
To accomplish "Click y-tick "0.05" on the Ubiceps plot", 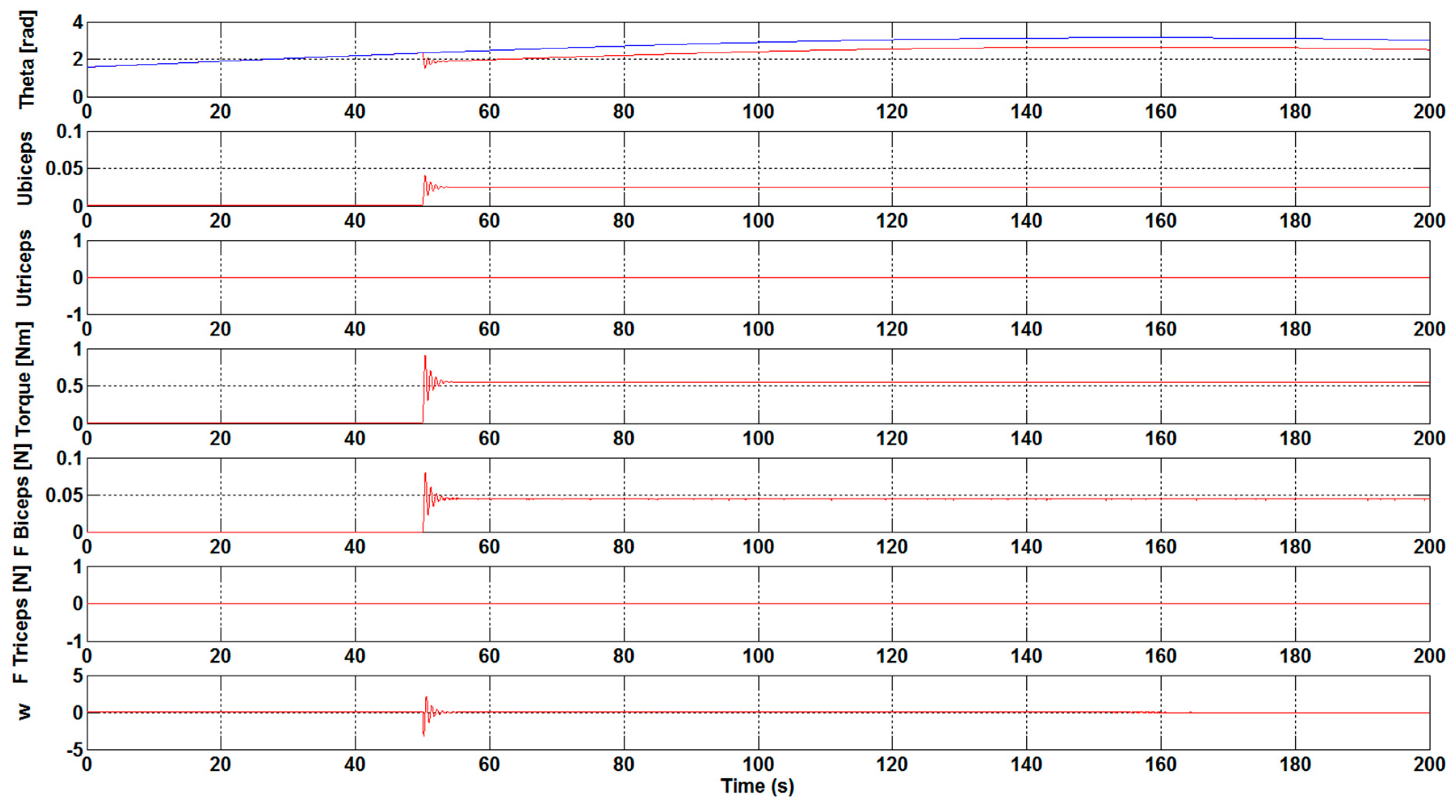I will pyautogui.click(x=64, y=168).
